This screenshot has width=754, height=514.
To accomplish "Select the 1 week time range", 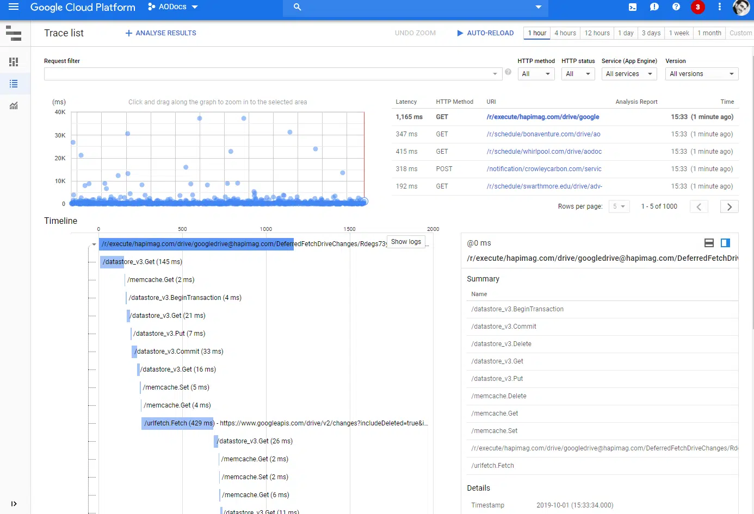I will pyautogui.click(x=679, y=33).
